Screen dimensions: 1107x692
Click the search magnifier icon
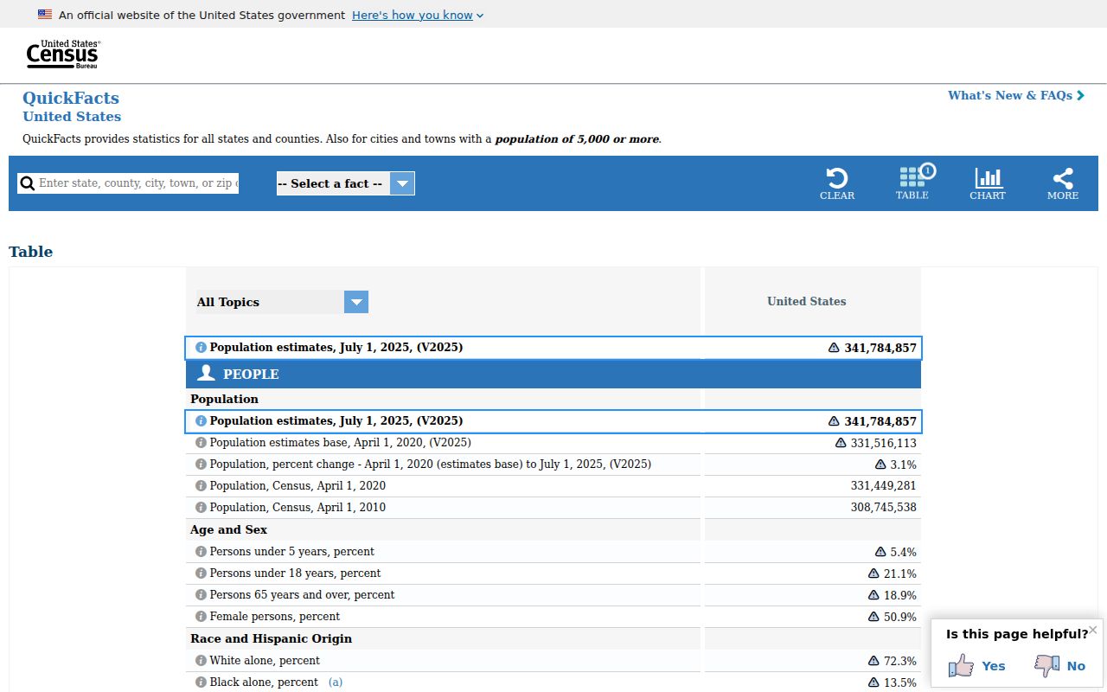click(x=28, y=183)
